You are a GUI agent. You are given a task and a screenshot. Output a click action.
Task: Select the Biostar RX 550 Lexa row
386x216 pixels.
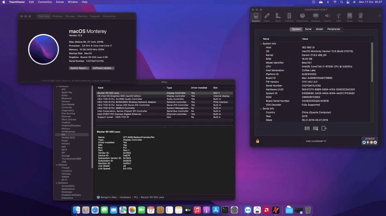pos(164,93)
